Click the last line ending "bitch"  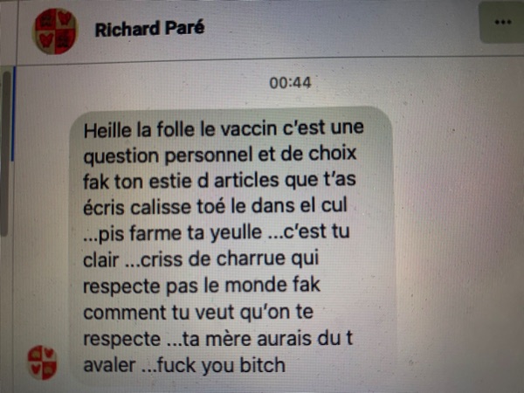tap(184, 365)
